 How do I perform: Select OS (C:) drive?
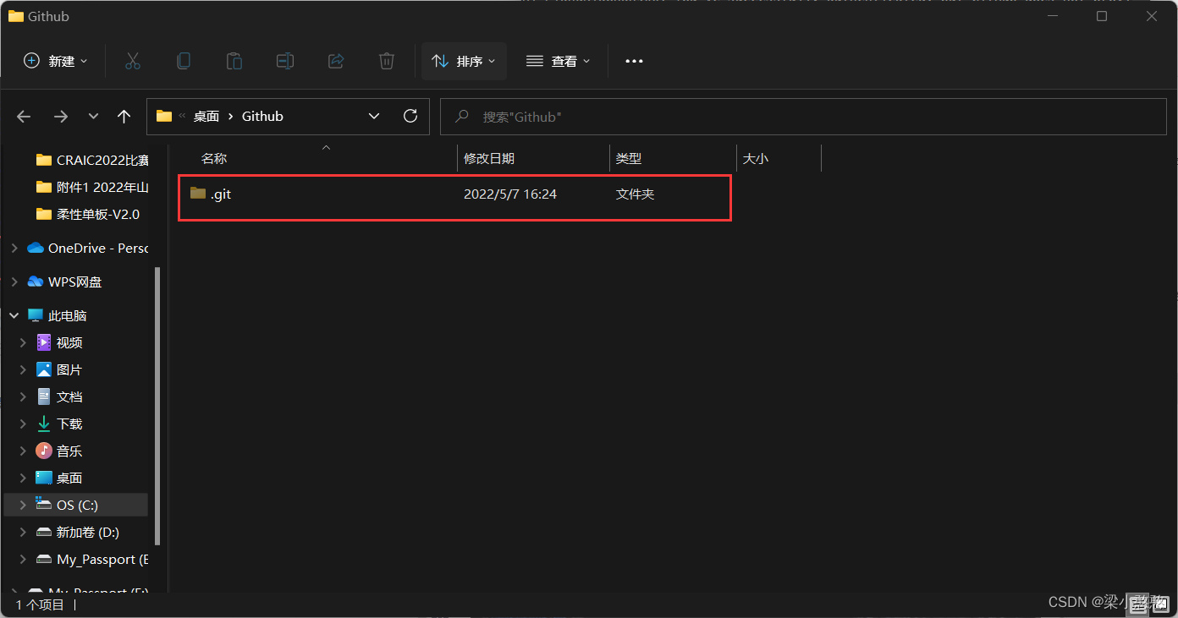point(76,505)
